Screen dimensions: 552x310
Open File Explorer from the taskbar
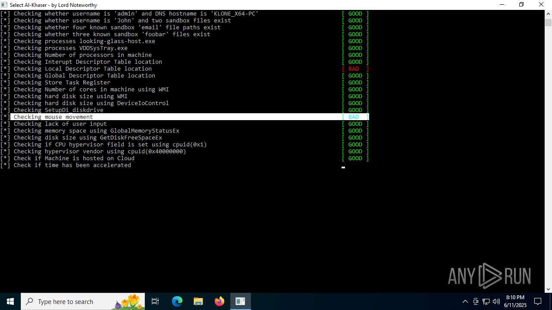198,301
